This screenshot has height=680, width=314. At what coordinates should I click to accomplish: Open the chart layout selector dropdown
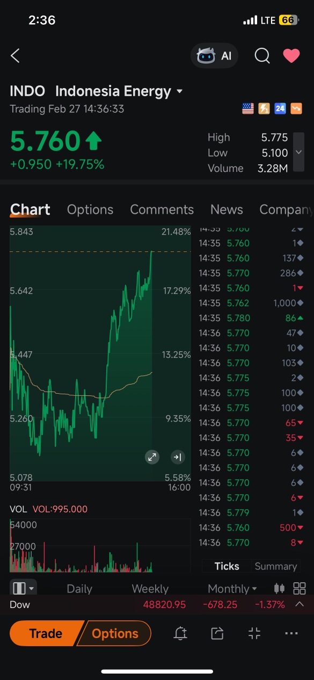click(24, 589)
